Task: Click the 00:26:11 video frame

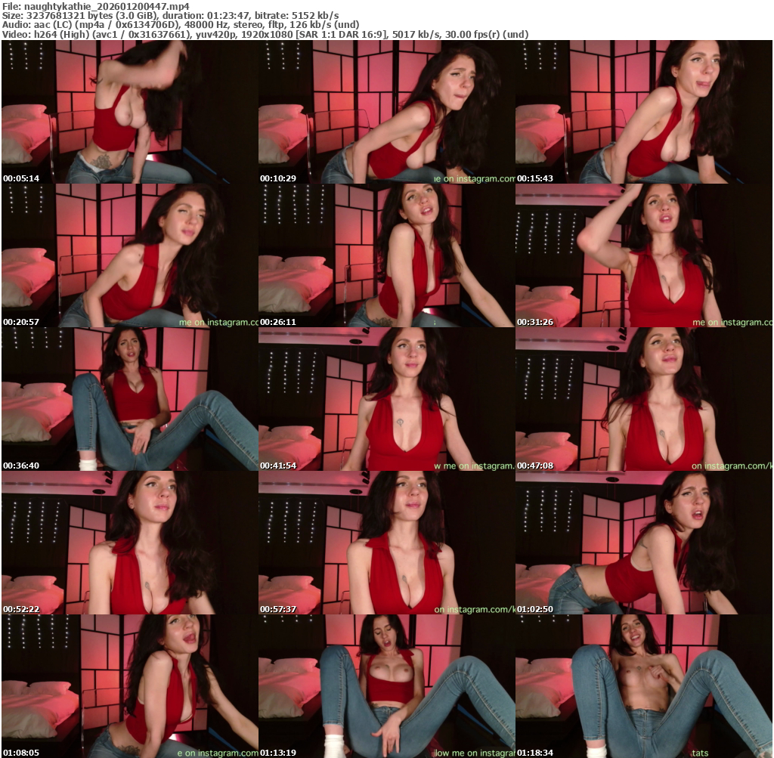Action: [x=386, y=255]
